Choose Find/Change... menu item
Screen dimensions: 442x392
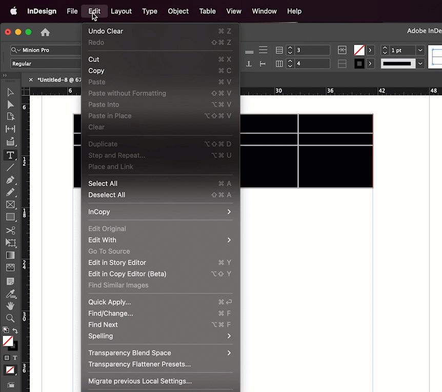click(x=160, y=313)
